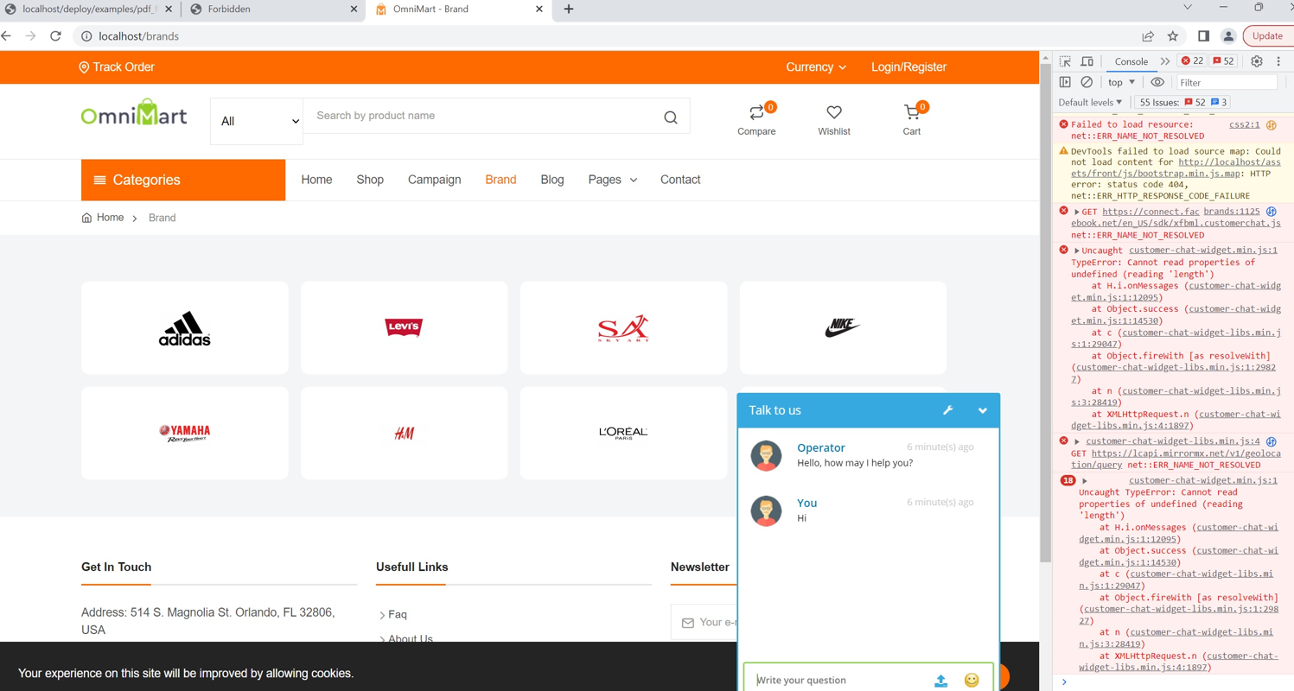The width and height of the screenshot is (1294, 691).
Task: Bookmark this page with the star icon
Action: pyautogui.click(x=1173, y=36)
